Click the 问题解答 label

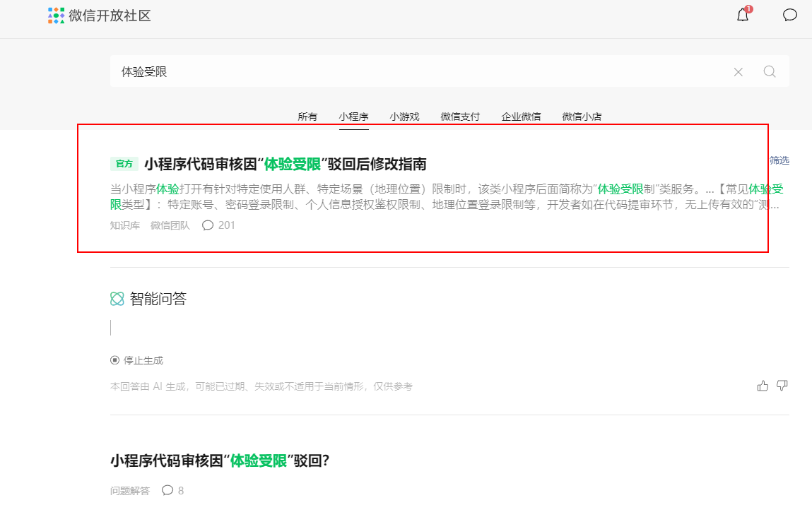click(x=129, y=491)
